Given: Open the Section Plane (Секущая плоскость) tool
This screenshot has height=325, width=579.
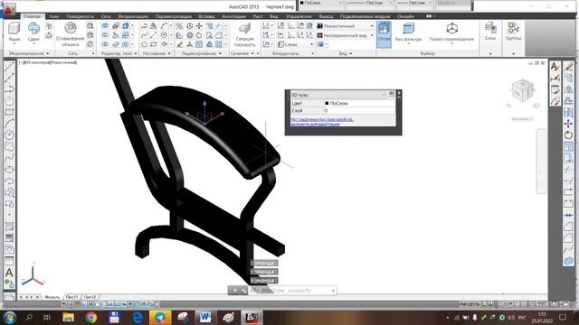Looking at the screenshot, I should (244, 35).
